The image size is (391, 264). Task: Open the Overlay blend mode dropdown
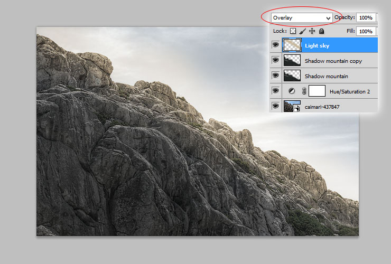coord(302,18)
